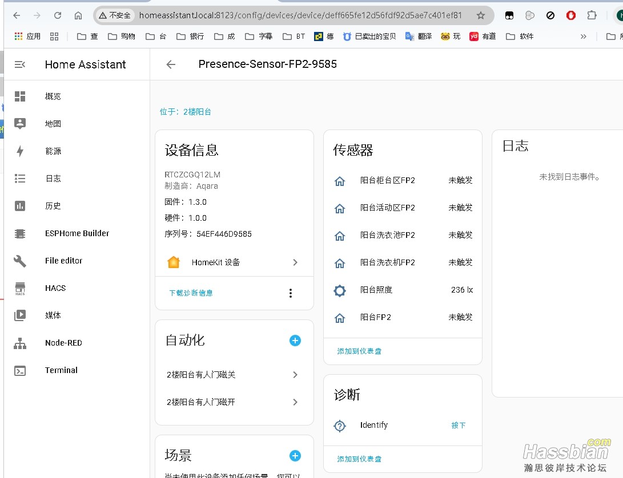Click the 阳台FP2 presence sensor icon
This screenshot has height=478, width=623.
(340, 318)
